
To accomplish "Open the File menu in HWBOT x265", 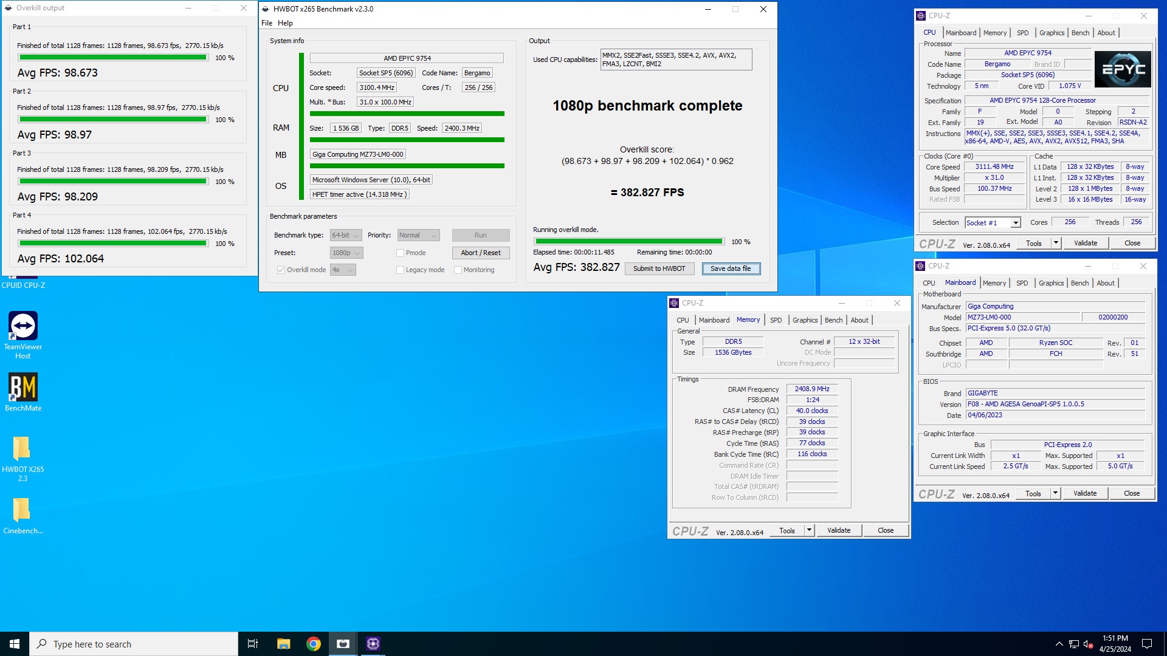I will 267,23.
